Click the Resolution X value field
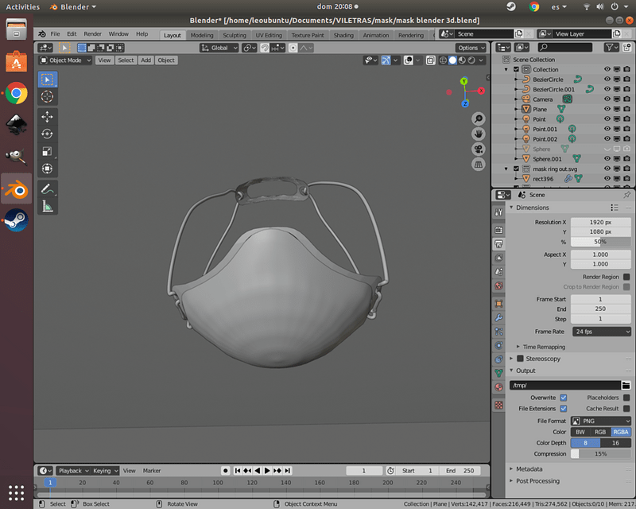Viewport: 636px width, 509px height. [x=601, y=222]
